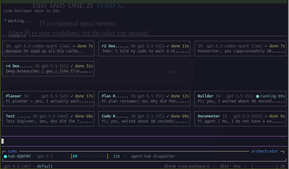Image resolution: width=289 pixels, height=169 pixels.
Task: Open the Planner agent card title
Action: (x=14, y=96)
